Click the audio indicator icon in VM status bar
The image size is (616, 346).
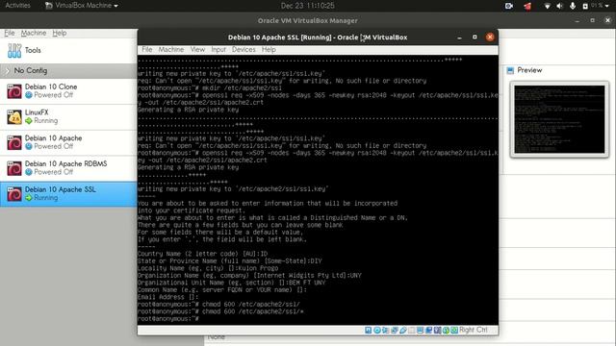tap(385, 330)
